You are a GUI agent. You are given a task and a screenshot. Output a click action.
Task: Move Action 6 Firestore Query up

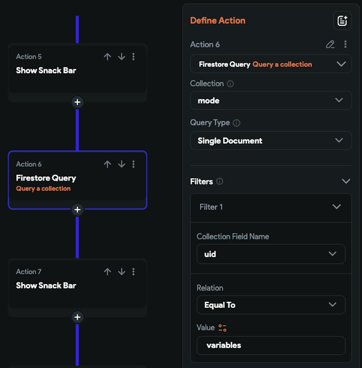coord(107,164)
